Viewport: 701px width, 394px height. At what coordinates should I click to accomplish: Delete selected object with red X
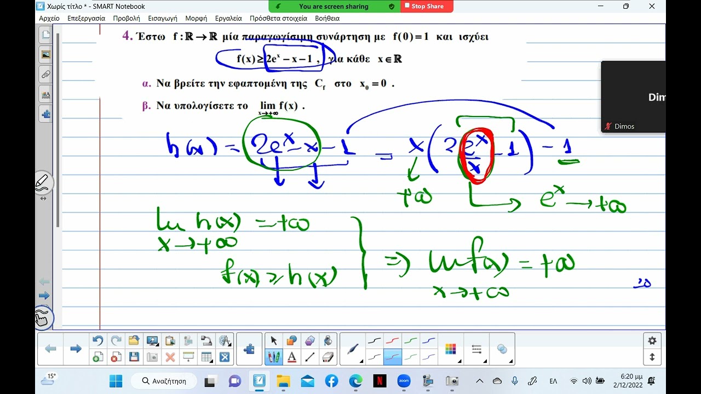click(x=170, y=357)
